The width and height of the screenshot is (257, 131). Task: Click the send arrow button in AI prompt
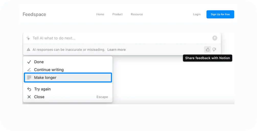pyautogui.click(x=215, y=38)
